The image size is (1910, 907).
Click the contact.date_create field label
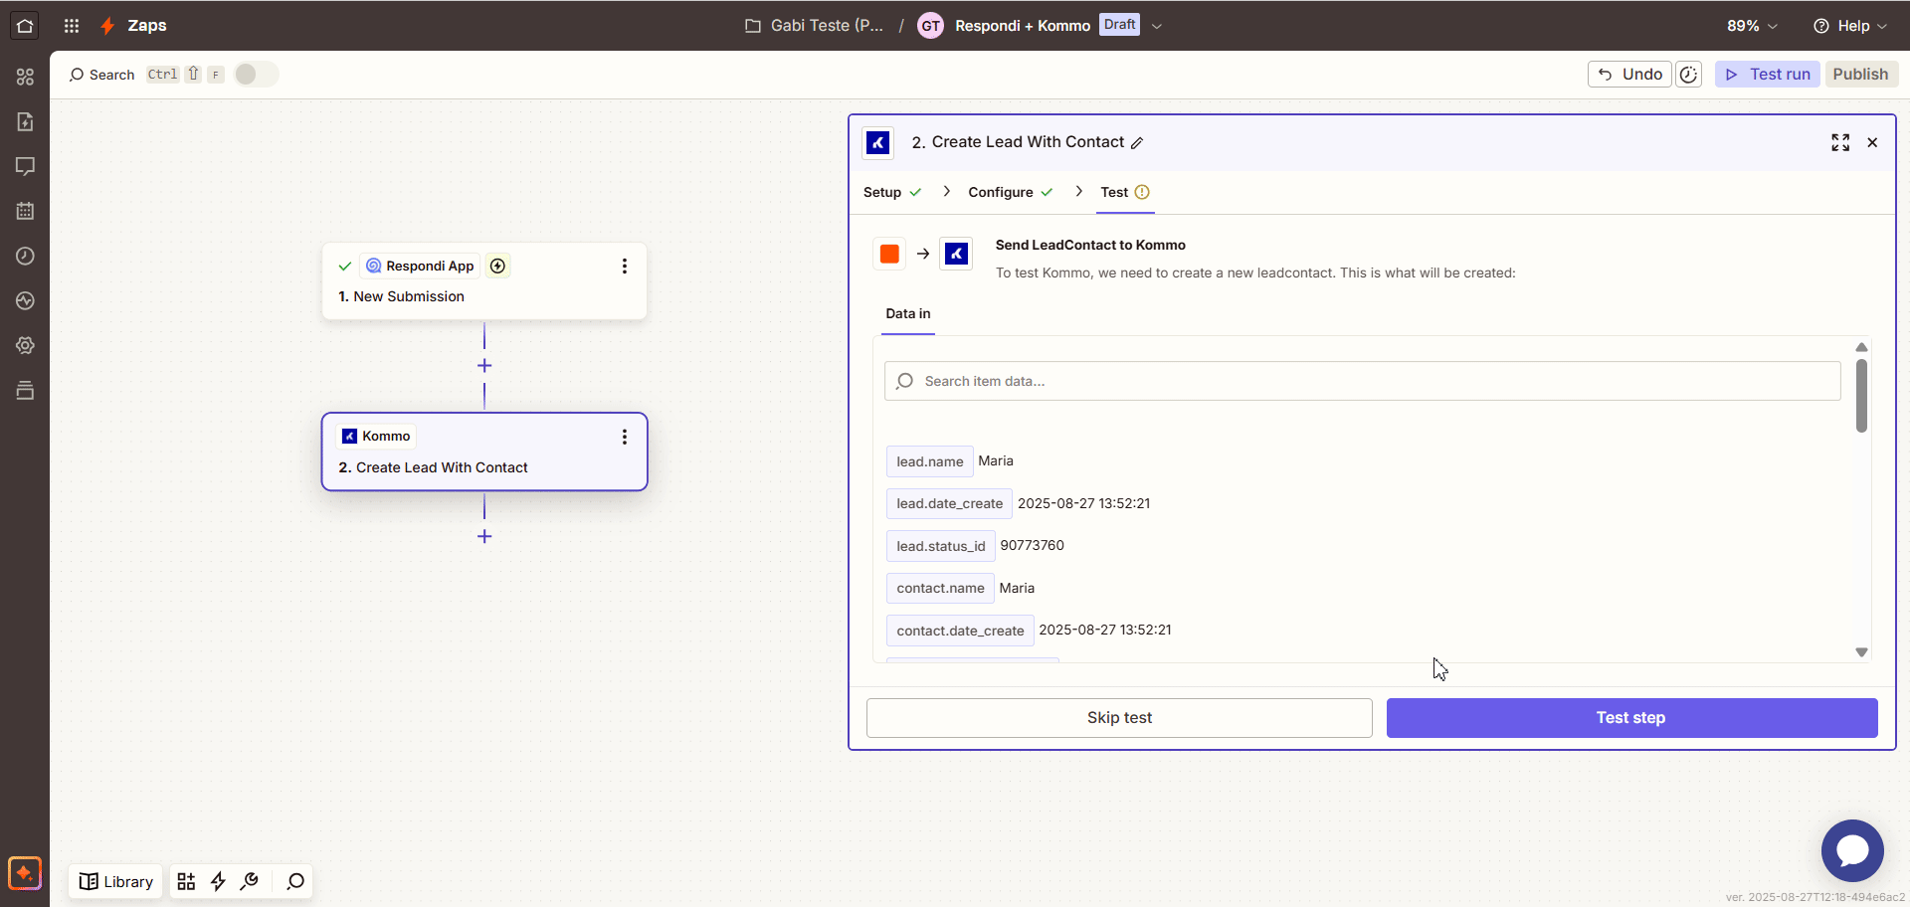point(960,631)
